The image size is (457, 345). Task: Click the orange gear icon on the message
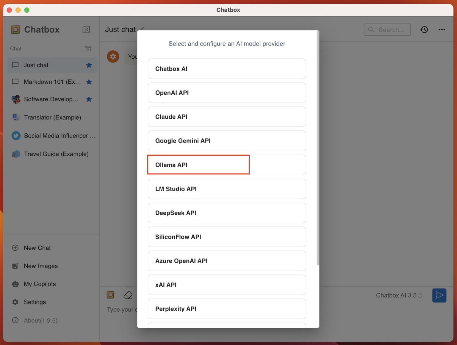[113, 56]
